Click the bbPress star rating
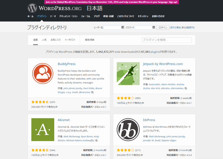Image resolution: width=223 pixels, height=159 pixels. pyautogui.click(x=126, y=150)
